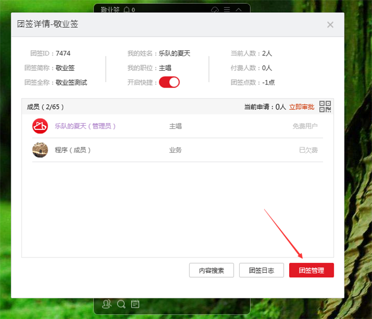Screen dimensions: 372x319
Task: Click the 立即审批 approve now link
Action: coord(301,107)
